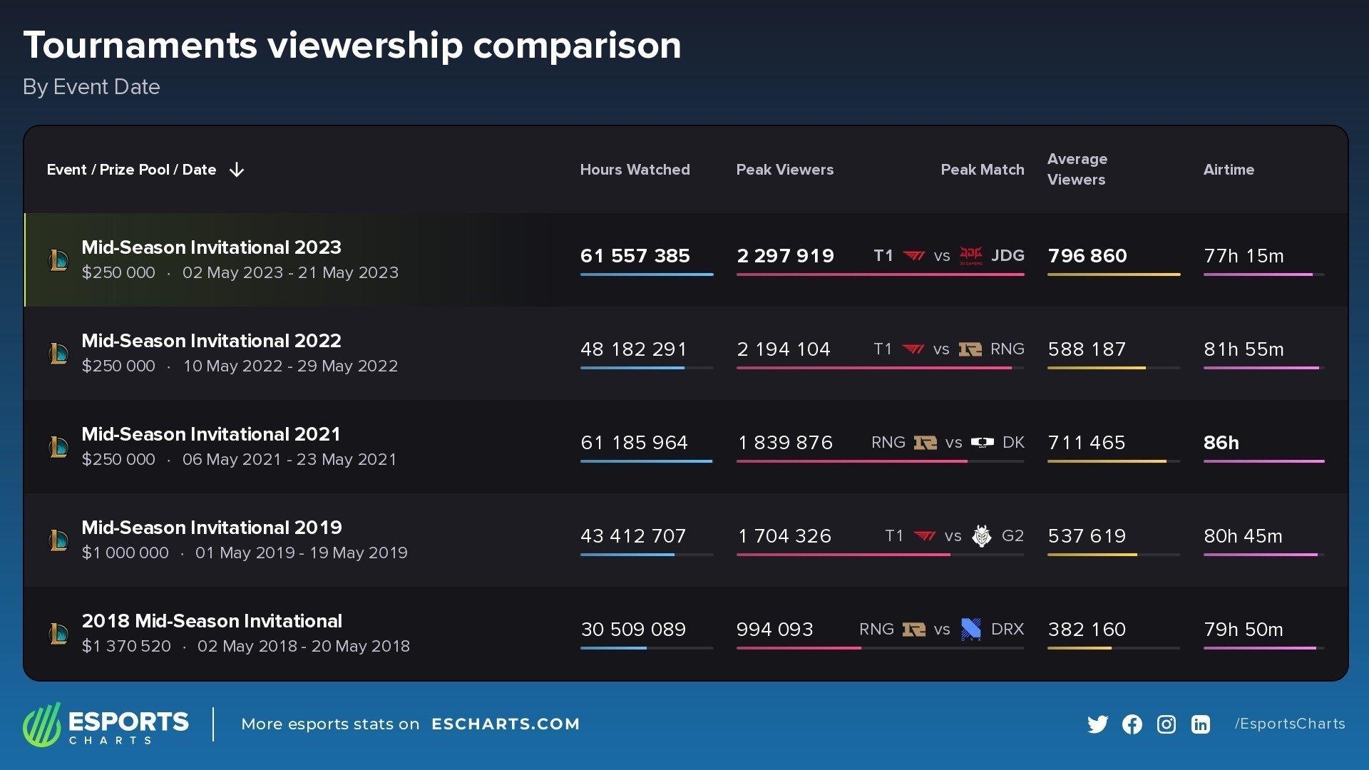1369x770 pixels.
Task: Click the T1 logo in the 2023 peak match
Action: tap(913, 255)
